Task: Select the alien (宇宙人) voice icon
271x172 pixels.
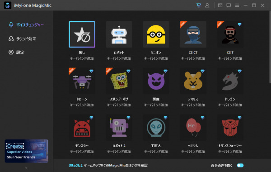Action: [x=156, y=128]
